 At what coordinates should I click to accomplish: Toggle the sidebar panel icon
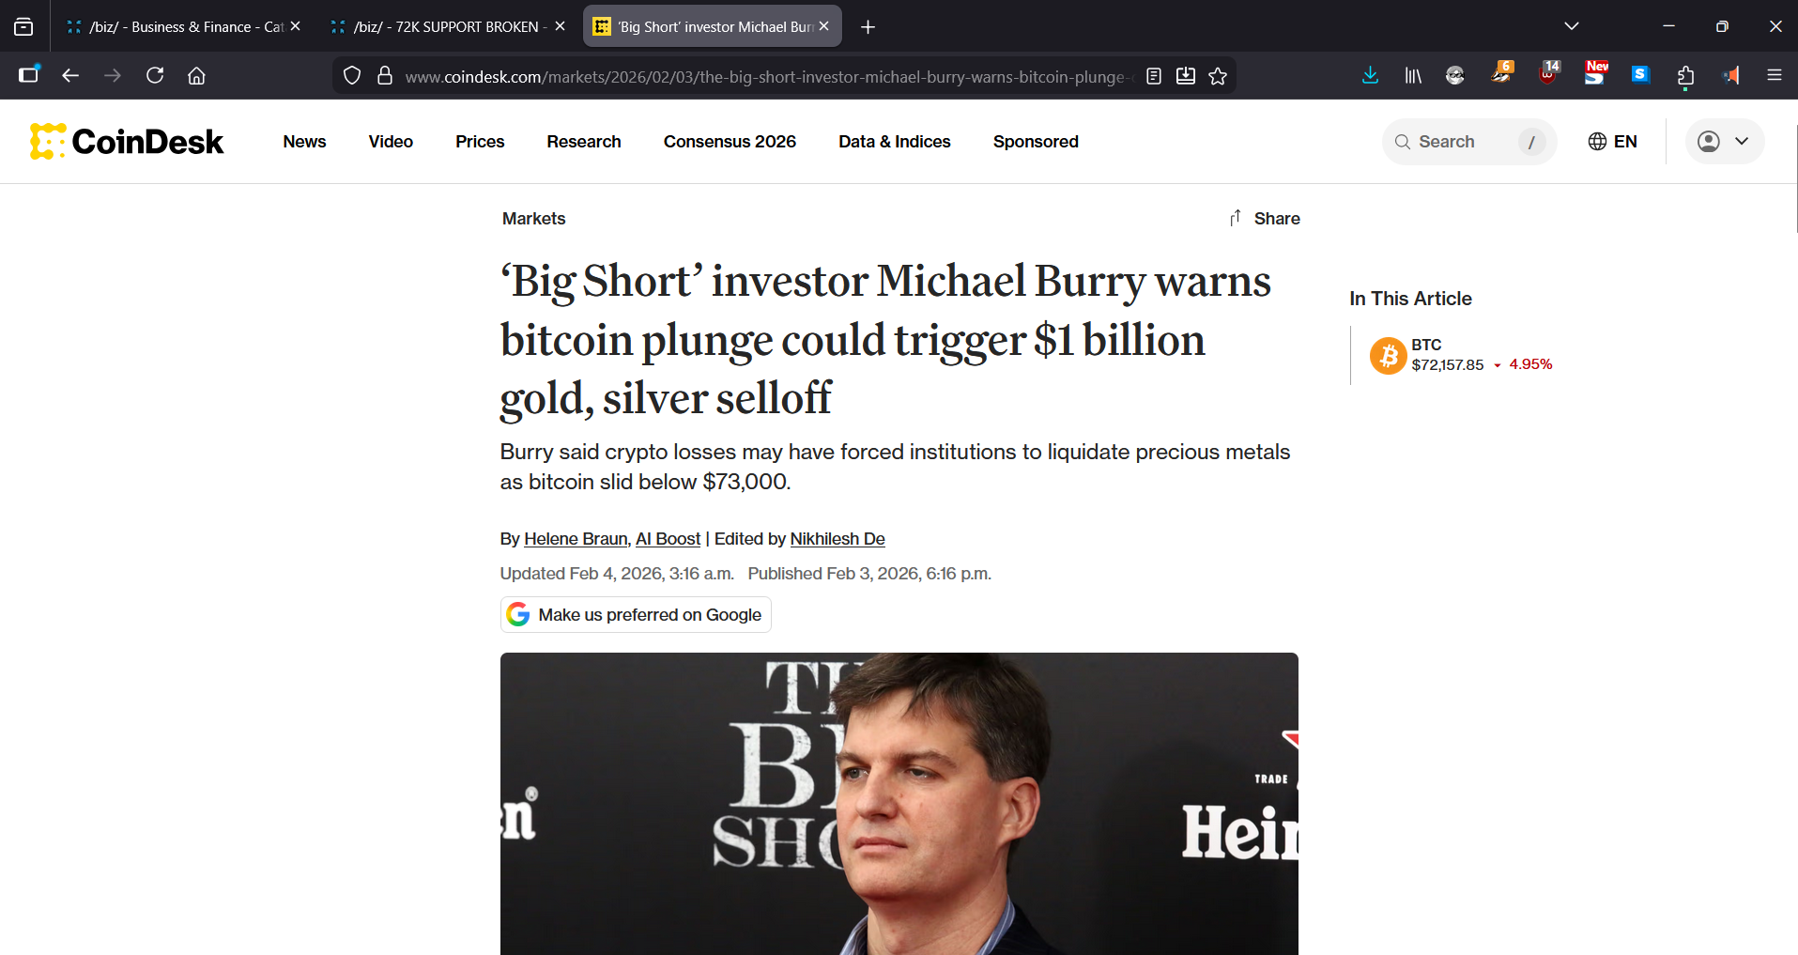pyautogui.click(x=29, y=76)
